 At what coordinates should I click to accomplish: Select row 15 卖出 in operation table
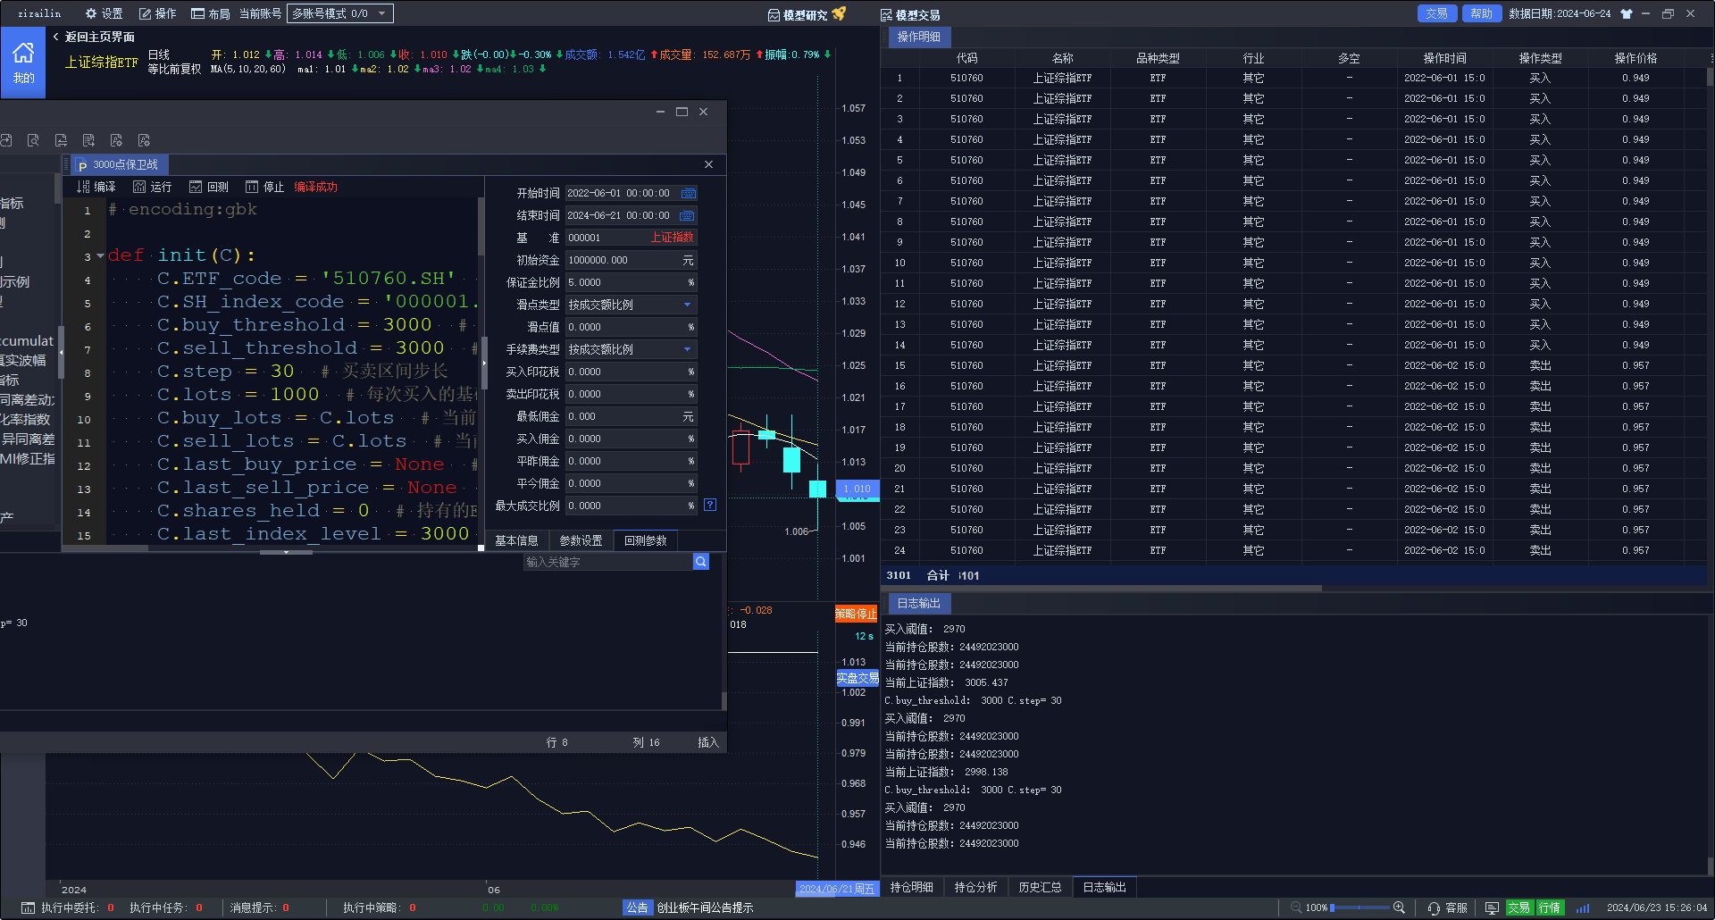point(1293,365)
